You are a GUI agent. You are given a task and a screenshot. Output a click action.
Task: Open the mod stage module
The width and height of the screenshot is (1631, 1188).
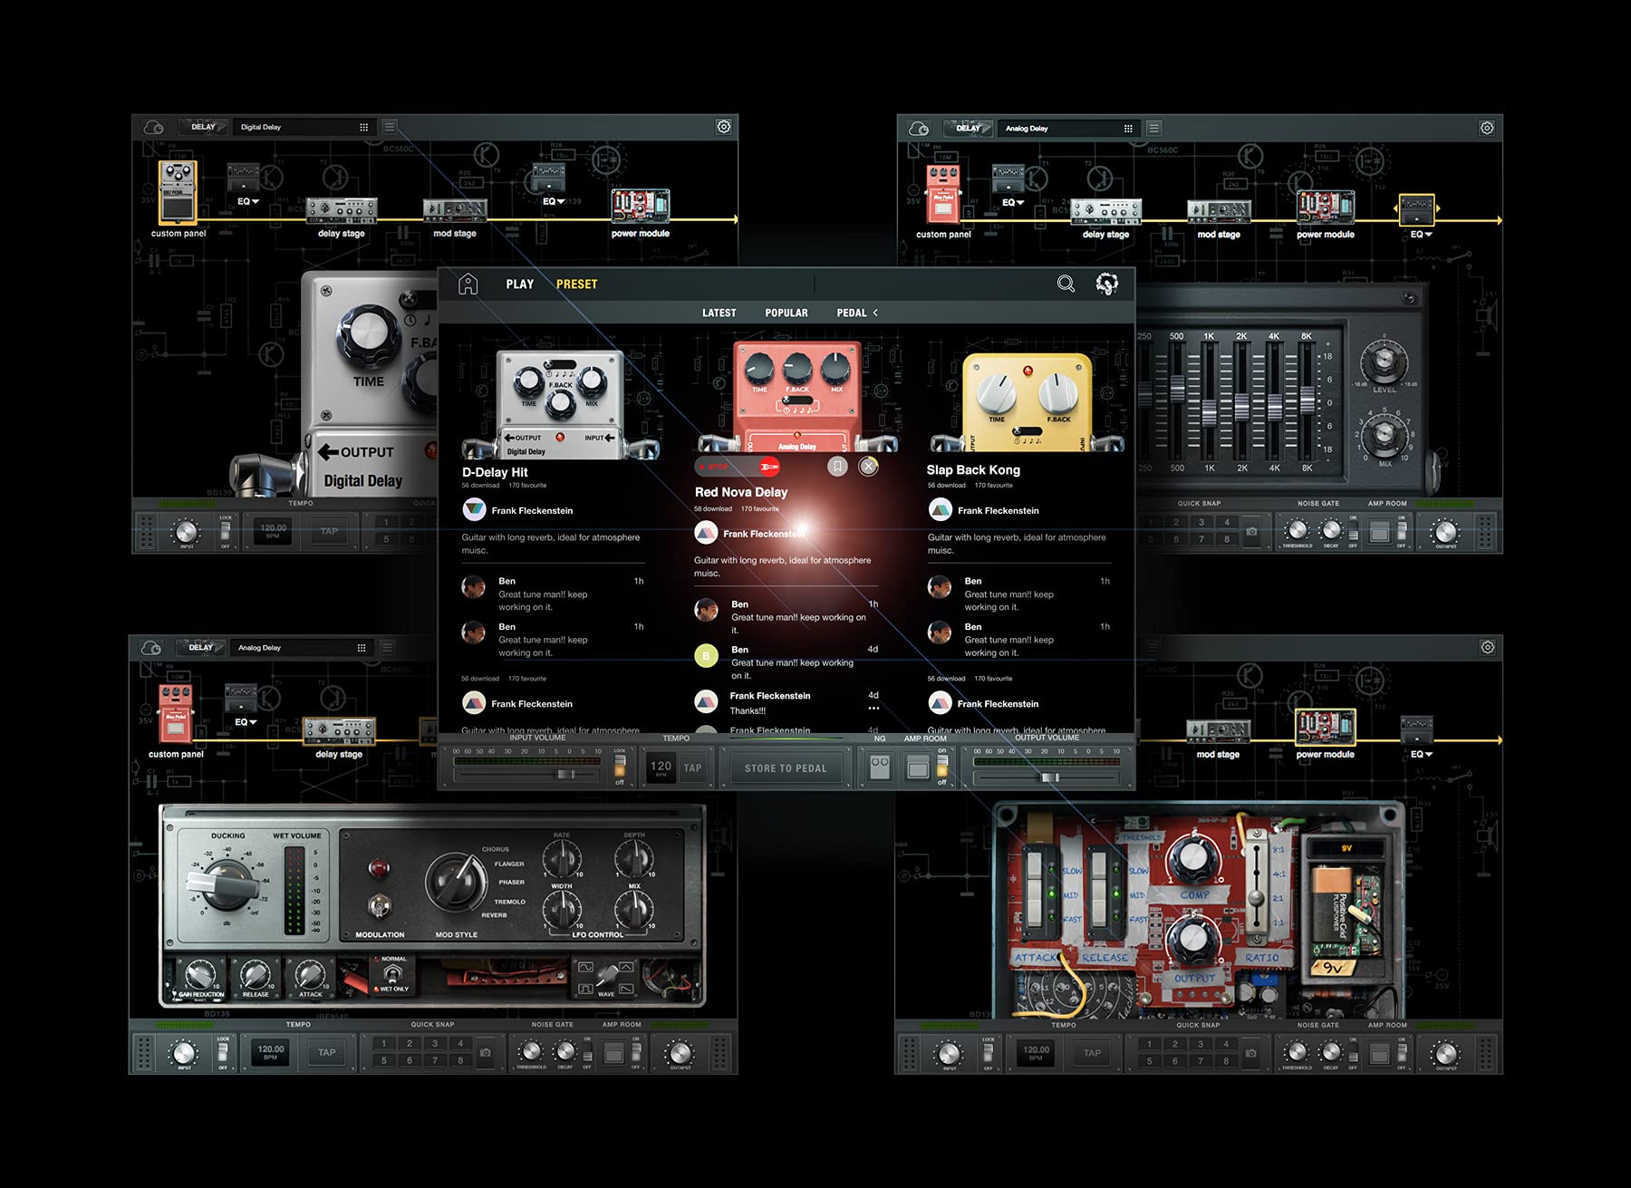pos(455,210)
